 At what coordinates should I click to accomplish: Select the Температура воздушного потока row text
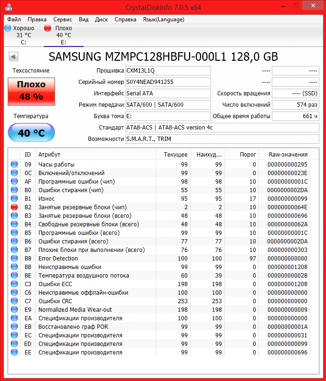(x=84, y=276)
